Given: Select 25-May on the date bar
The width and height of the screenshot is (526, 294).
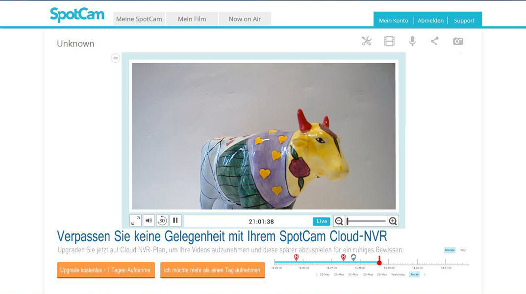Looking at the screenshot, I should 368,274.
